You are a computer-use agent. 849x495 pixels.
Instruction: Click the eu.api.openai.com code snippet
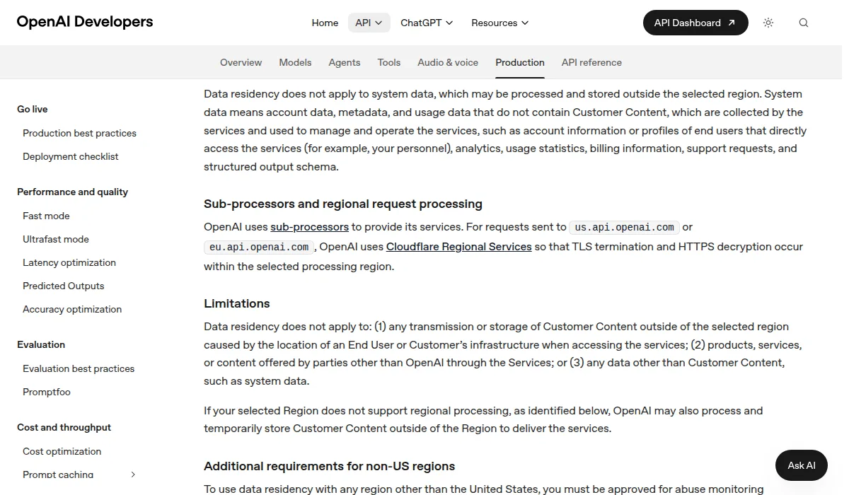[x=259, y=247]
